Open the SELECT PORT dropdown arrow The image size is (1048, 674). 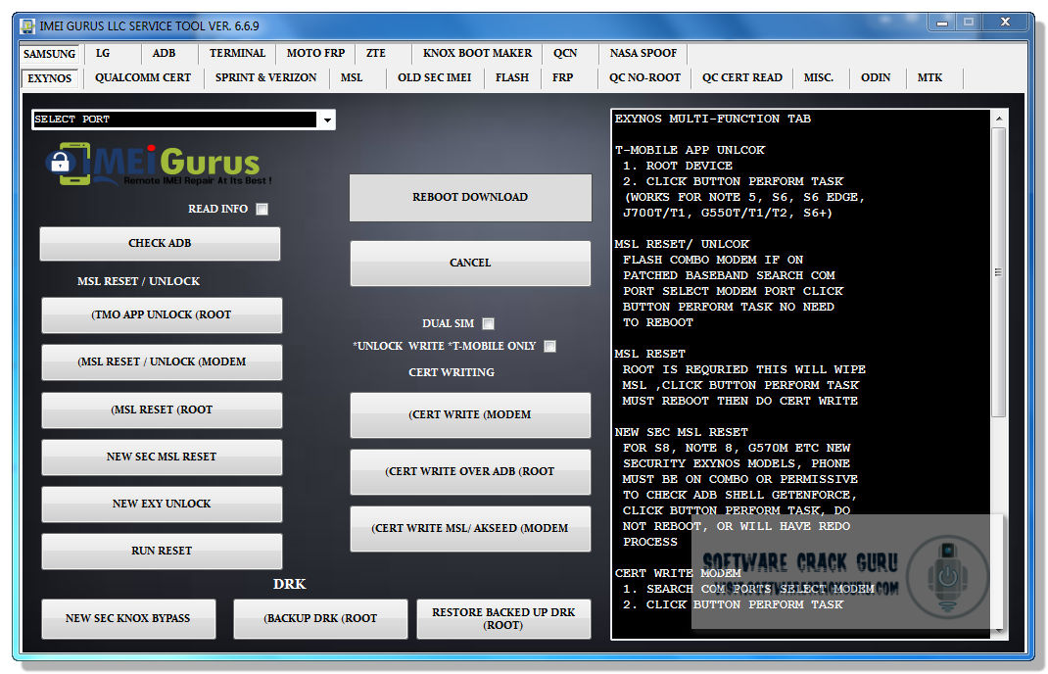(327, 120)
